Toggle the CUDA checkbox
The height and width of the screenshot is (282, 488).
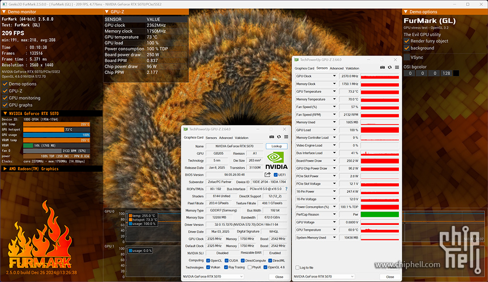pyautogui.click(x=227, y=261)
